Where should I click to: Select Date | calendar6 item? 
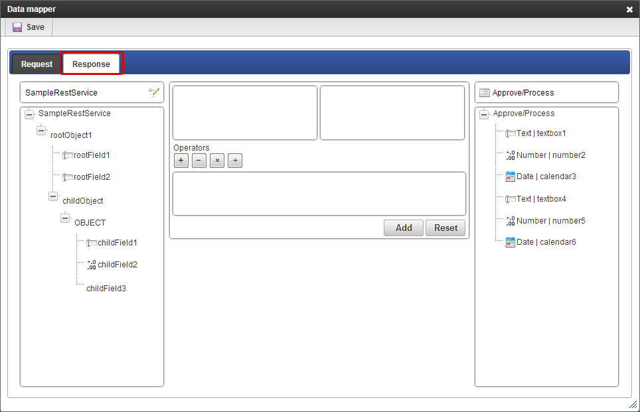pyautogui.click(x=546, y=242)
